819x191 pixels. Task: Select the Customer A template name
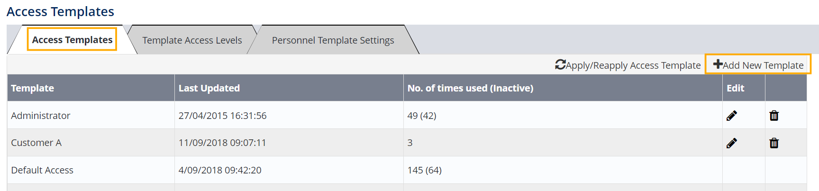point(36,143)
